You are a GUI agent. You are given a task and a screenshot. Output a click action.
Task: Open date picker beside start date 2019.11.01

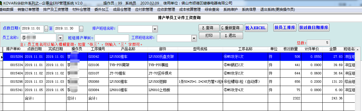46,29
